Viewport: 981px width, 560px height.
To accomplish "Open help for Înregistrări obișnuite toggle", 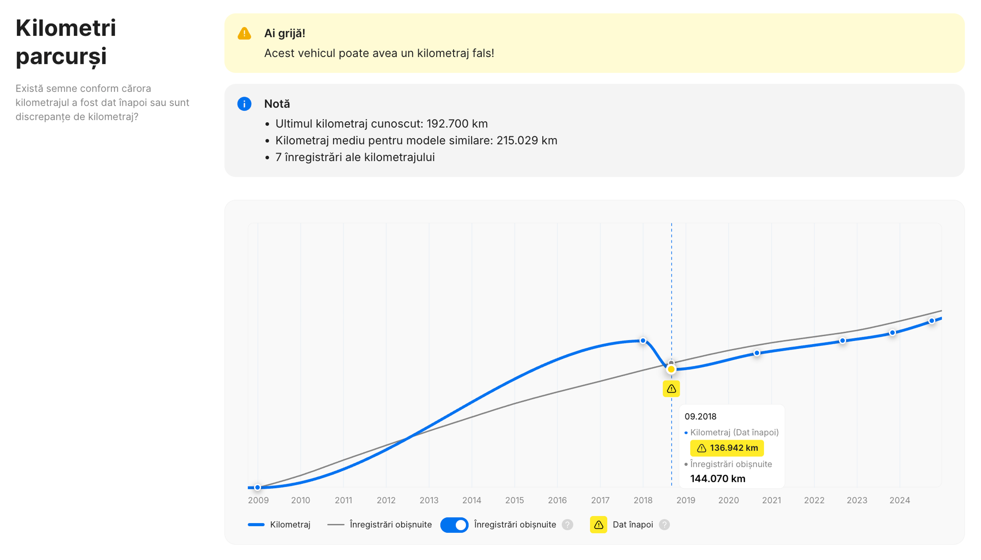I will point(567,525).
